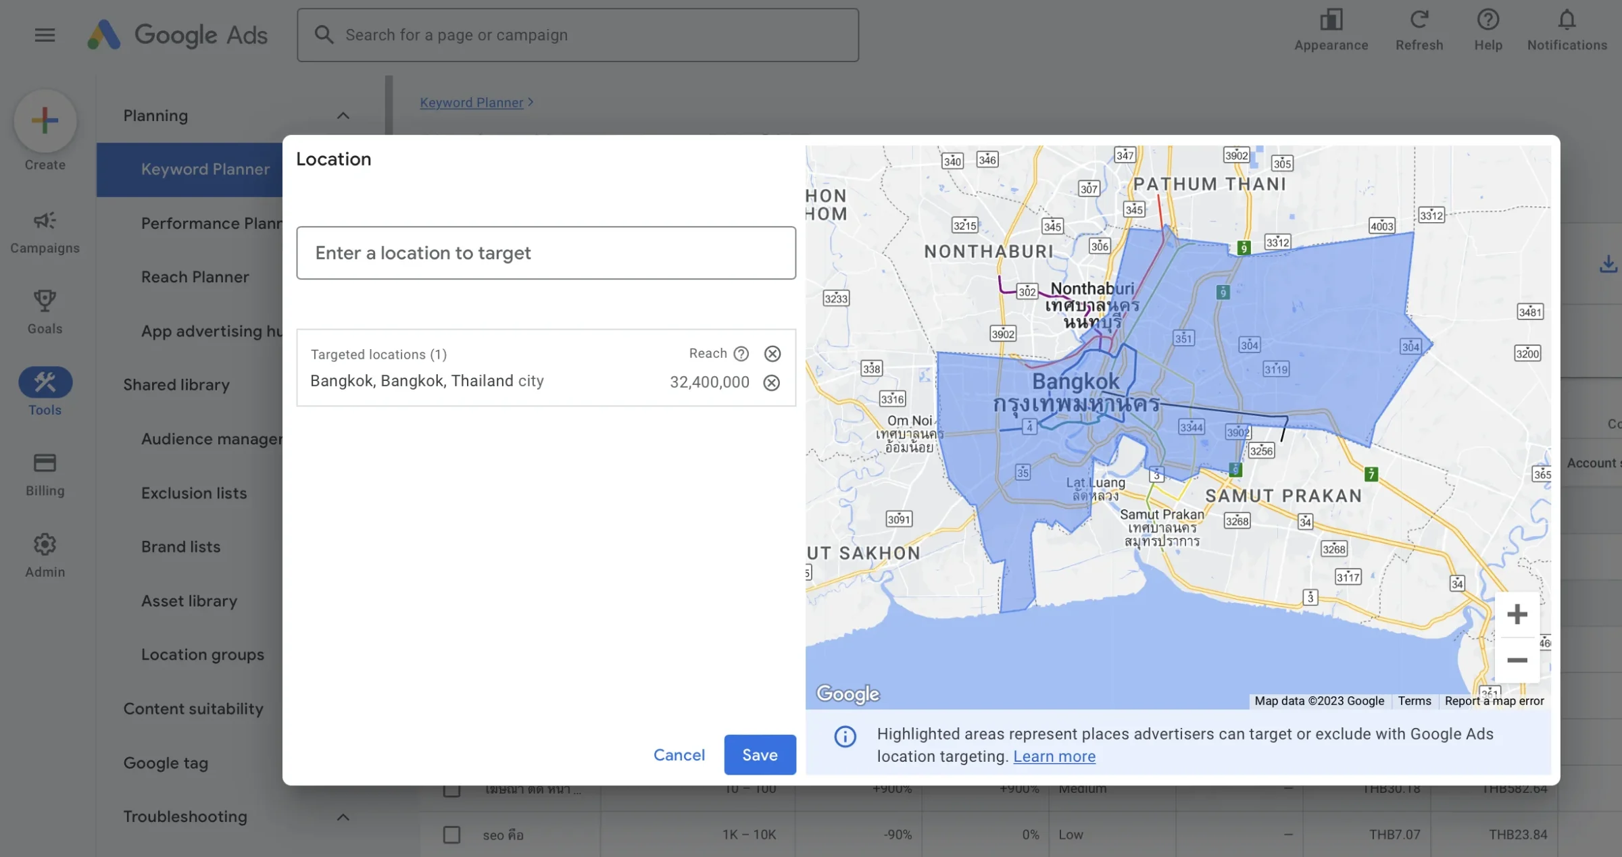Click the Create plus button

(x=45, y=121)
